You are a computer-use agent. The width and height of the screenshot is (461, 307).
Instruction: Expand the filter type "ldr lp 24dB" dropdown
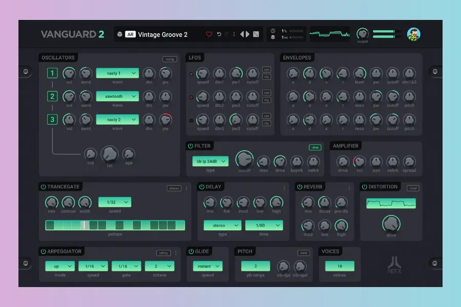(x=210, y=162)
